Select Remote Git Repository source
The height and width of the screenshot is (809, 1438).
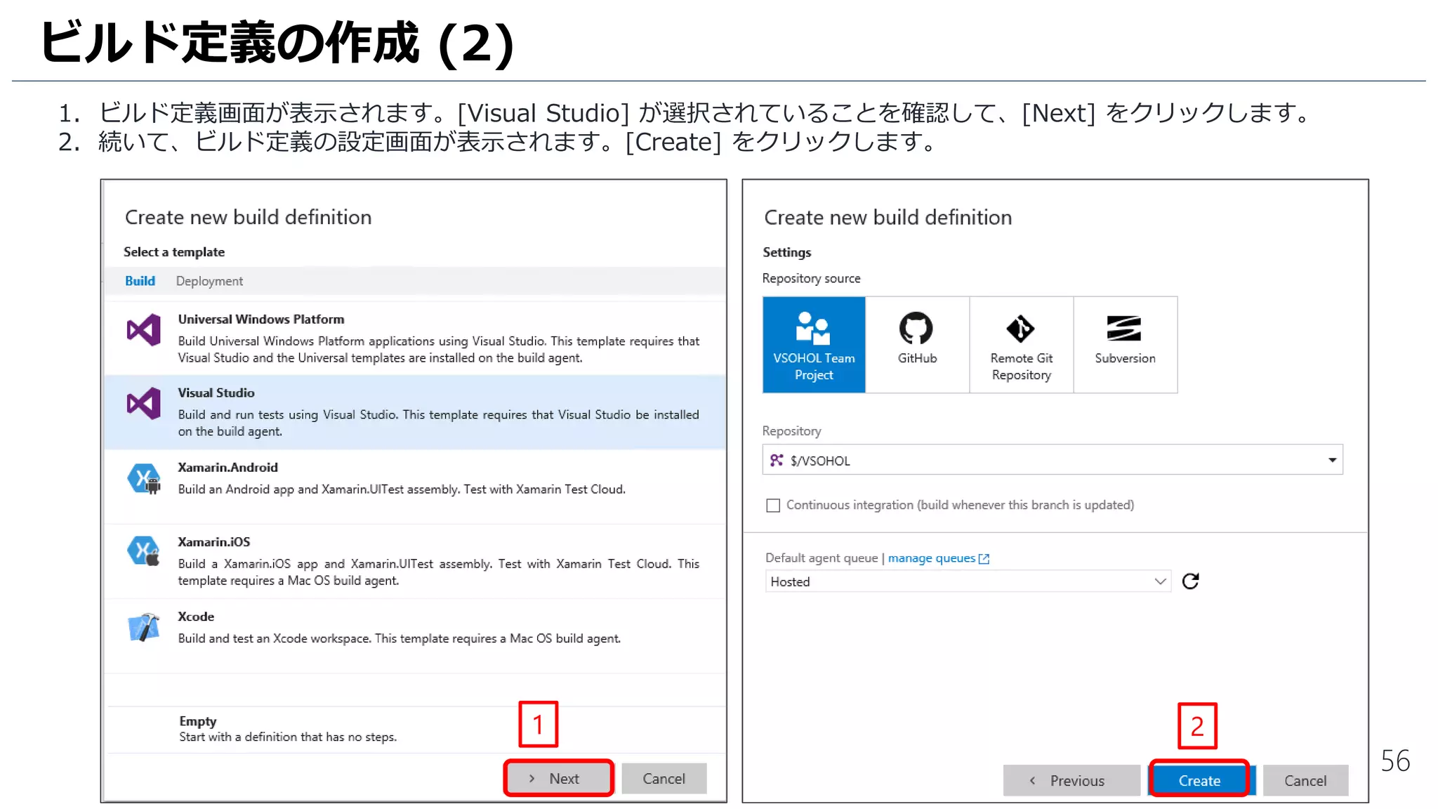[1021, 345]
